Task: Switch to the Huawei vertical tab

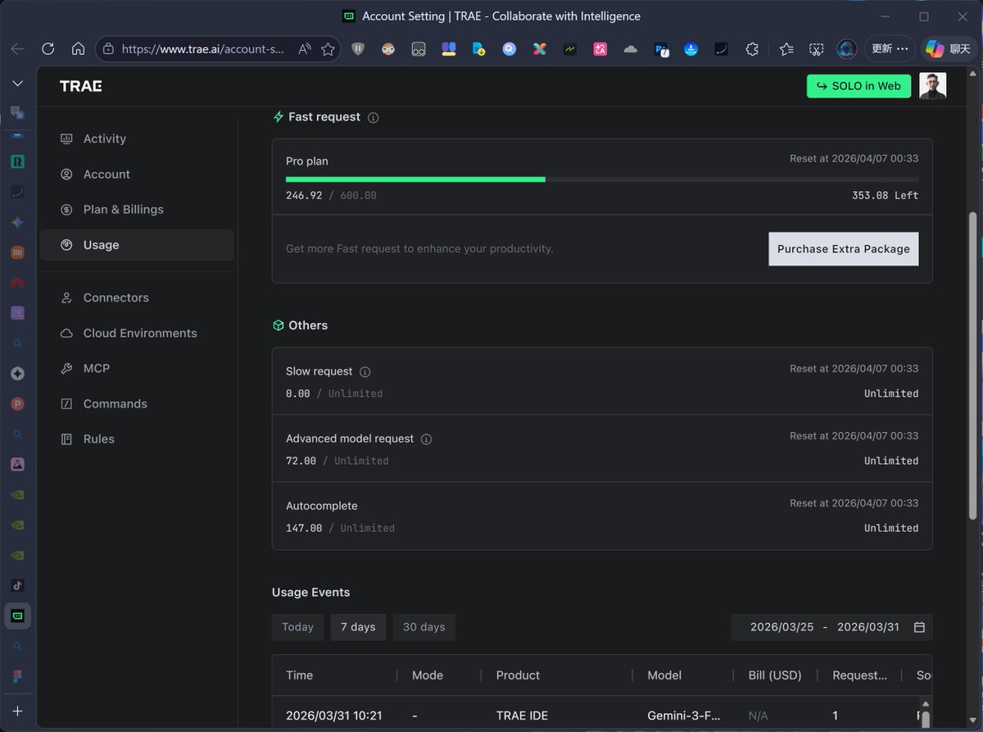Action: pyautogui.click(x=17, y=283)
